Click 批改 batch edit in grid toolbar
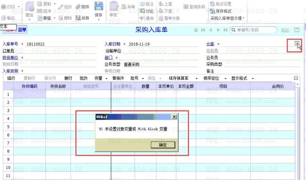 click(x=84, y=78)
